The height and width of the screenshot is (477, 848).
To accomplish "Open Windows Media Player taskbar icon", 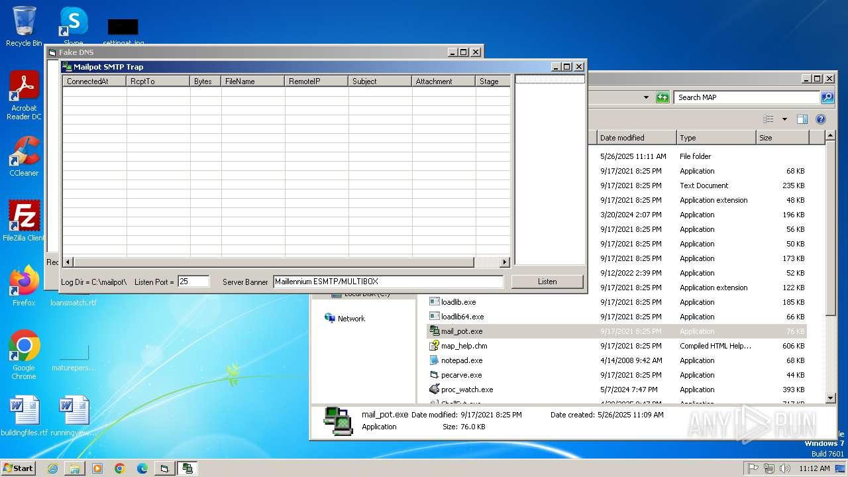I will tap(97, 468).
